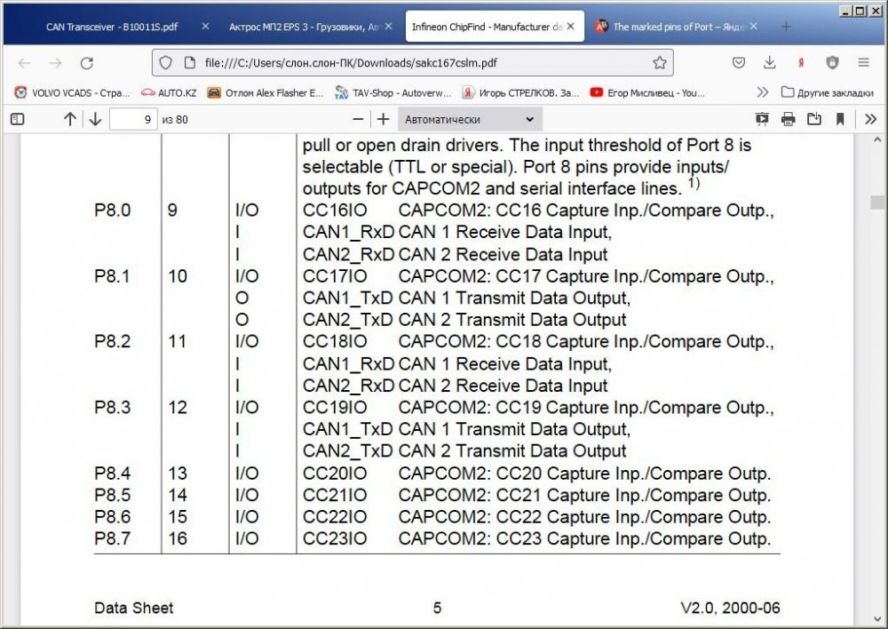Click the V2.0, 2000-06 footer text
This screenshot has width=888, height=629.
730,608
